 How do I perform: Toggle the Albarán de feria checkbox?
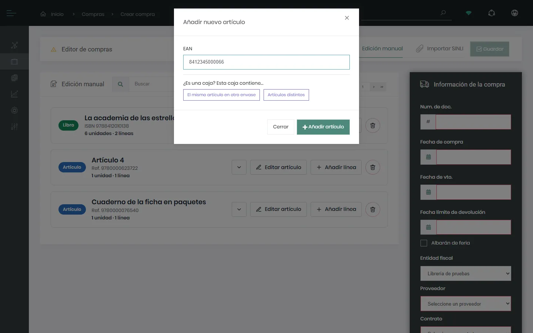point(424,243)
